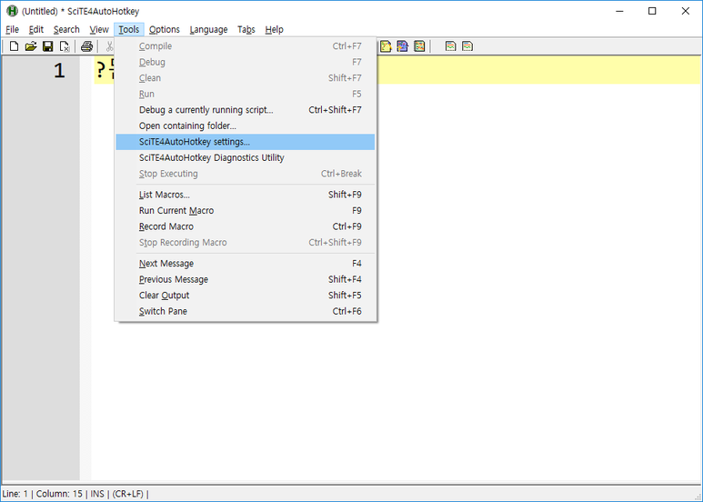
Task: Click the Close document toolbar icon
Action: tap(65, 46)
